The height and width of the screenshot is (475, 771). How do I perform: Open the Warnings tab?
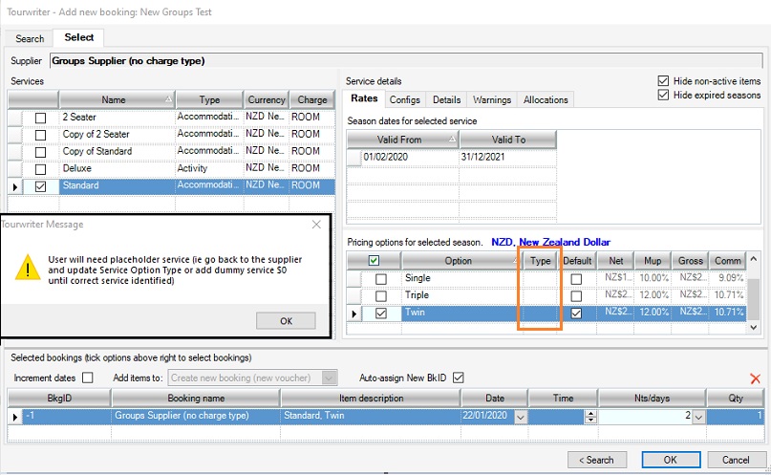tap(492, 99)
